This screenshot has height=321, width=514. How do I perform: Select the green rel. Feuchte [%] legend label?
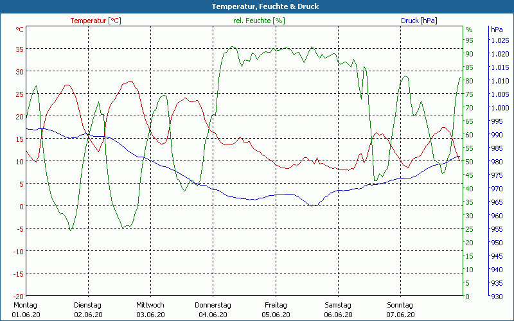tap(258, 21)
